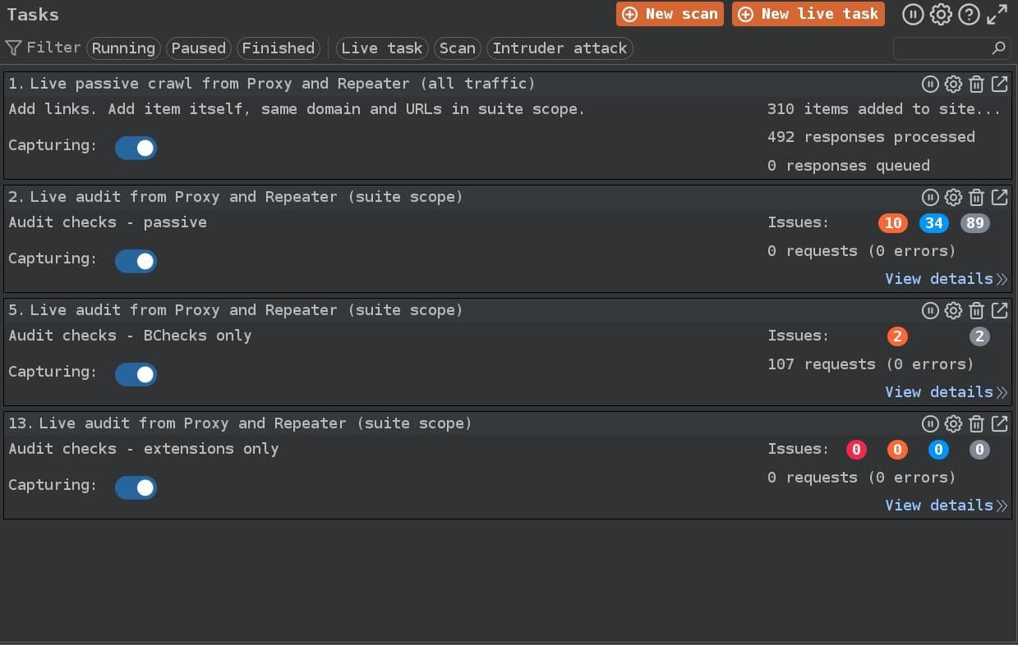1018x645 pixels.
Task: Filter tasks by Scan type
Action: pos(457,48)
